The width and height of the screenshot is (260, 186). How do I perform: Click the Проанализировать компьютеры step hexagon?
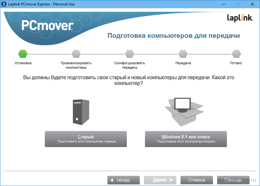point(76,54)
